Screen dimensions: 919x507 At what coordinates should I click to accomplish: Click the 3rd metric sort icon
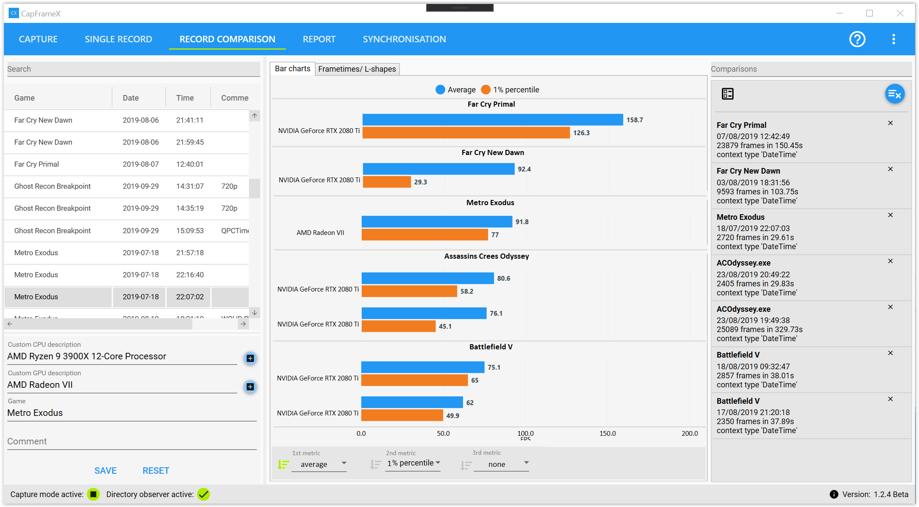466,465
